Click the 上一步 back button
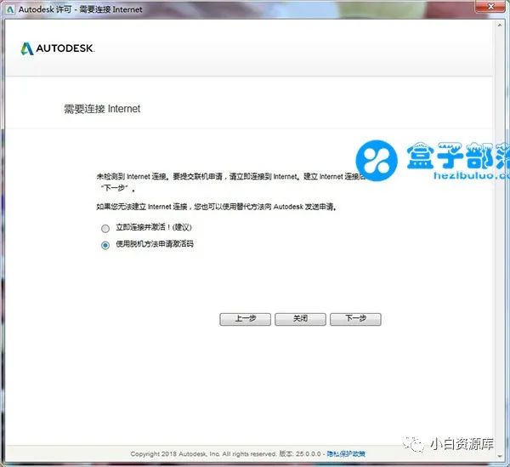Image resolution: width=510 pixels, height=467 pixels. click(x=246, y=319)
